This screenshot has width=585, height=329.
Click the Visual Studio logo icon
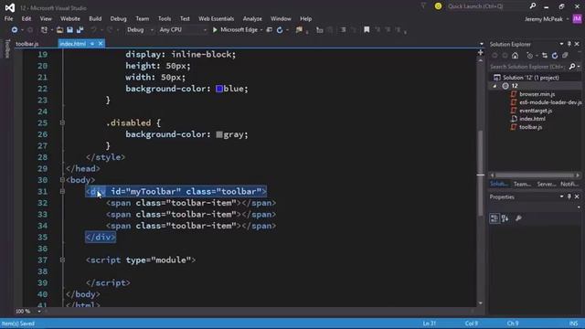coord(10,7)
